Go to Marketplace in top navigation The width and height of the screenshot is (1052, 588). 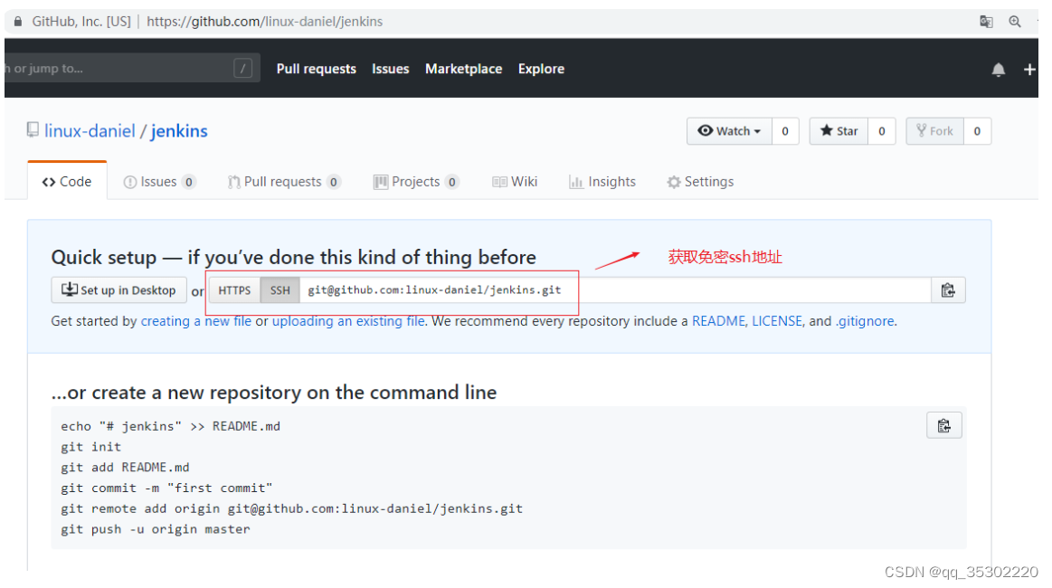464,69
